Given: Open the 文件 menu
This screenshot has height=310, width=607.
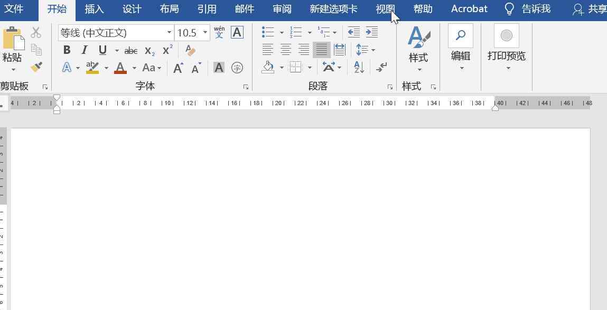Looking at the screenshot, I should [x=14, y=10].
